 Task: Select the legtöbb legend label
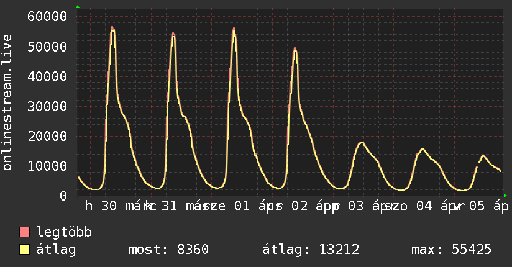[x=64, y=232]
